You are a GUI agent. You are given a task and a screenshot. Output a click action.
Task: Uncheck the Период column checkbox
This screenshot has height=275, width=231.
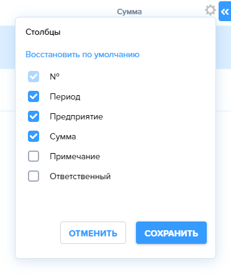pos(34,96)
